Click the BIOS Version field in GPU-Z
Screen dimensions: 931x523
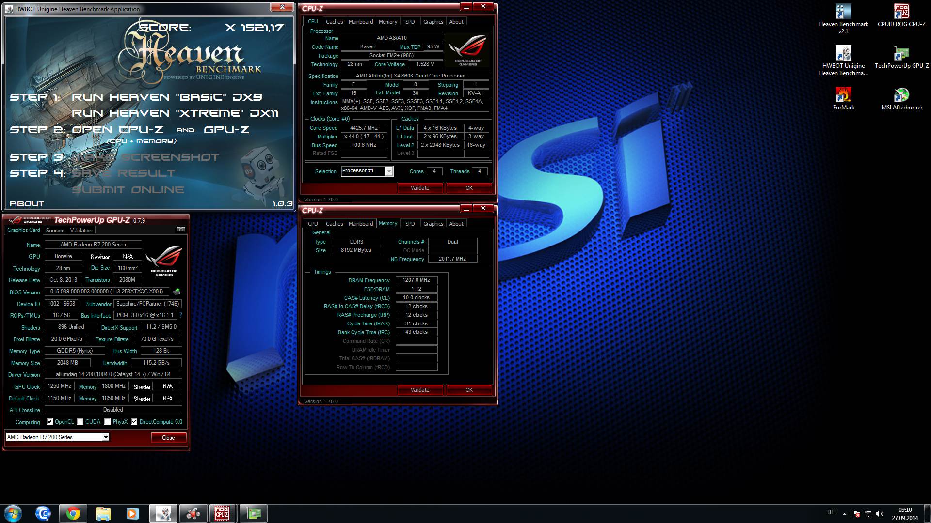107,292
